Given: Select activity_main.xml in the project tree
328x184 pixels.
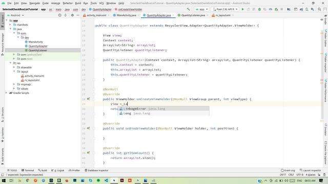Looking at the screenshot, I should click(x=34, y=76).
